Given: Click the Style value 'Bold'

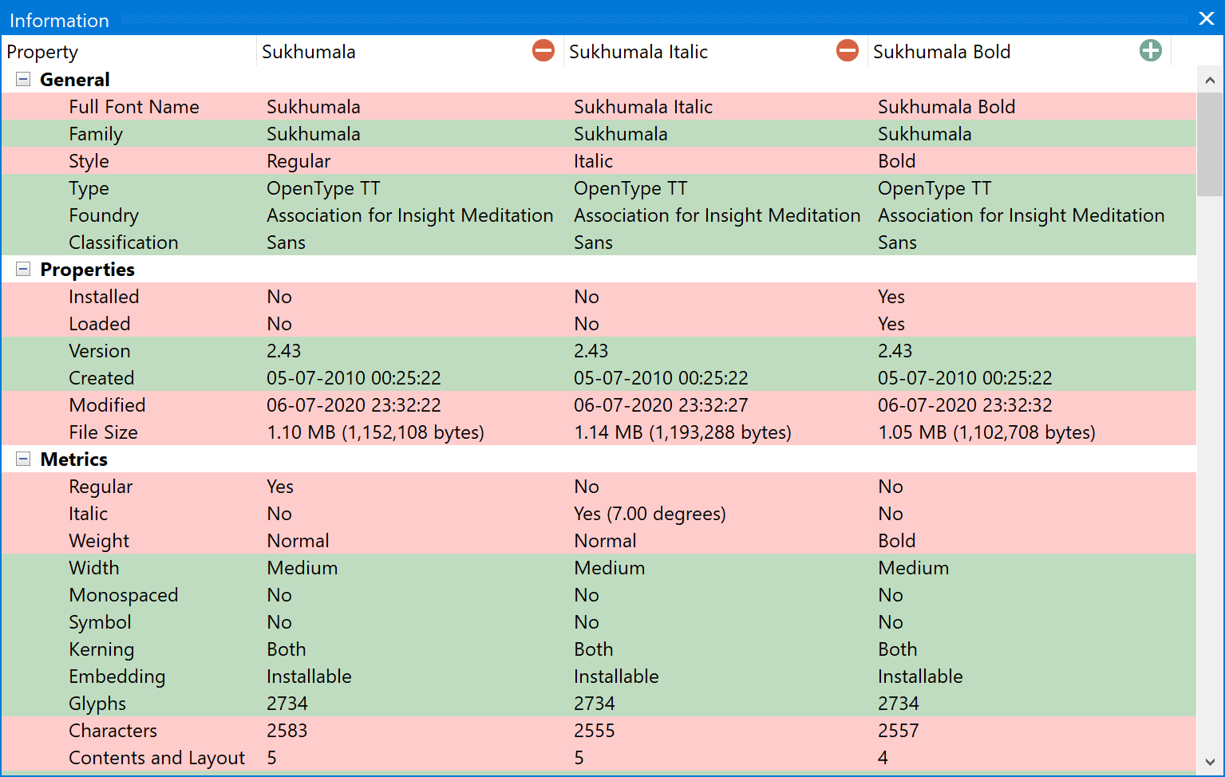Looking at the screenshot, I should pyautogui.click(x=897, y=161).
